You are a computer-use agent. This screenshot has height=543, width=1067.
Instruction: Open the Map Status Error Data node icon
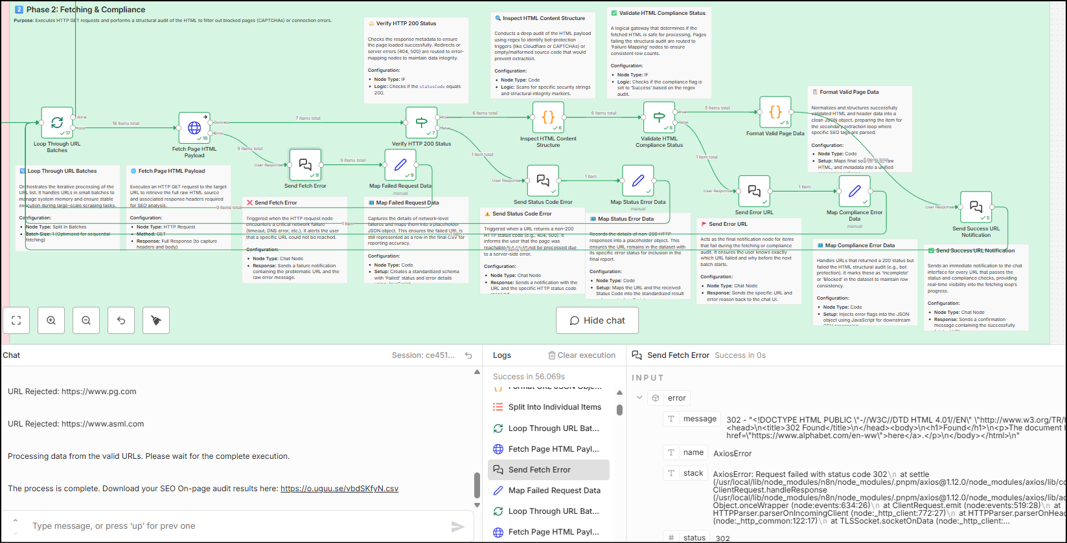click(638, 181)
